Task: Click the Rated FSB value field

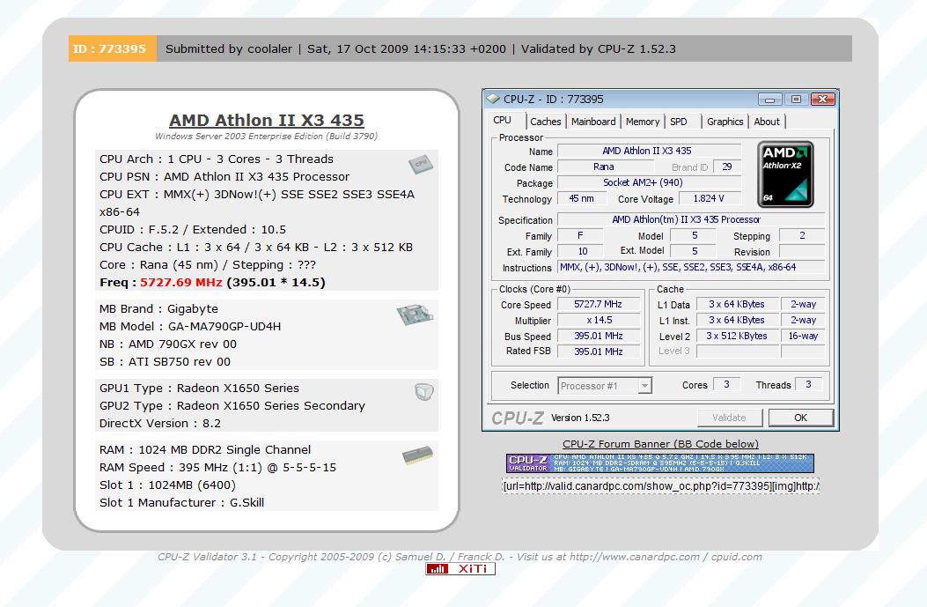Action: (599, 352)
